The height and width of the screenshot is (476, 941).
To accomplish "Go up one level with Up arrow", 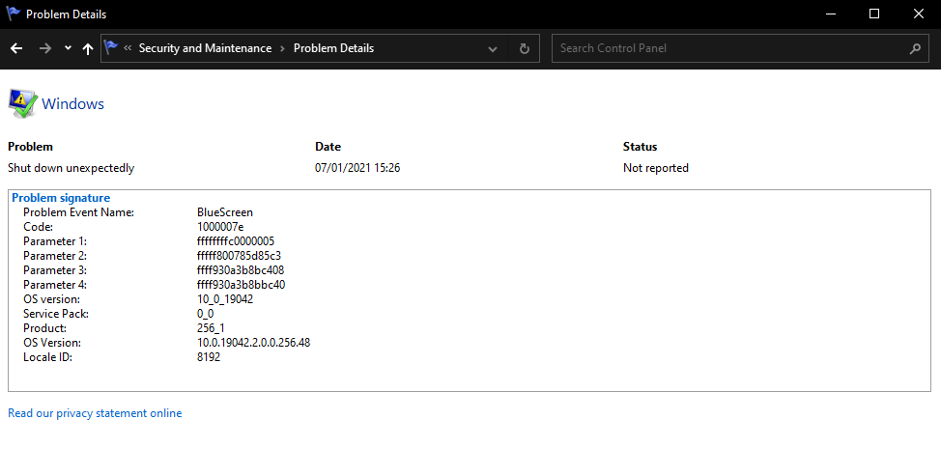I will (x=88, y=48).
